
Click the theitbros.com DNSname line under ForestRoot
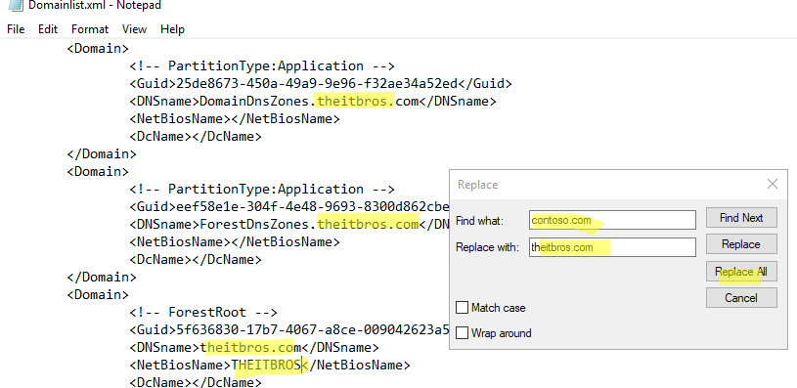pos(254,347)
